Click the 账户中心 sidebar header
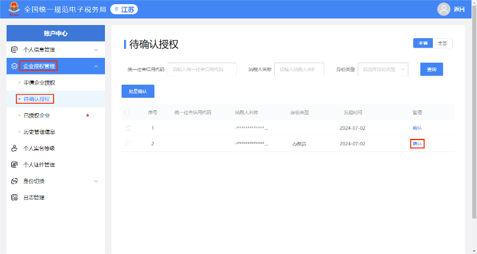477x254 pixels. [55, 33]
